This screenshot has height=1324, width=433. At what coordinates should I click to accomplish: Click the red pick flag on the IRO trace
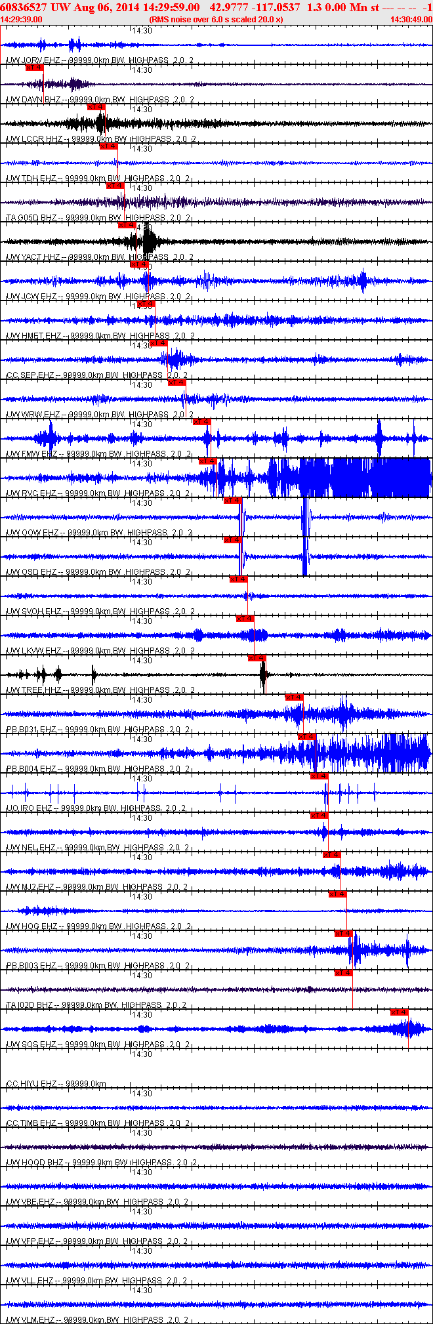coord(319,776)
